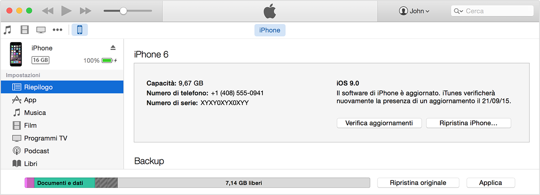
Task: Click the yellow minimize window button
Action: click(x=19, y=11)
